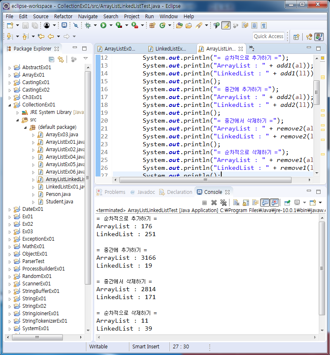Toggle Show Whitespace Characters pilcrow
Image resolution: width=330 pixels, height=355 pixels.
click(x=264, y=25)
